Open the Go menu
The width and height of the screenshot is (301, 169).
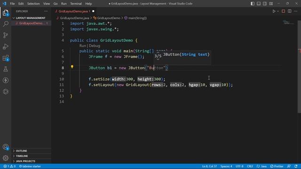(x=55, y=4)
